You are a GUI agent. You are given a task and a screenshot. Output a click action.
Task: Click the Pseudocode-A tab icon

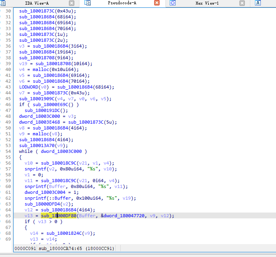(88, 3)
